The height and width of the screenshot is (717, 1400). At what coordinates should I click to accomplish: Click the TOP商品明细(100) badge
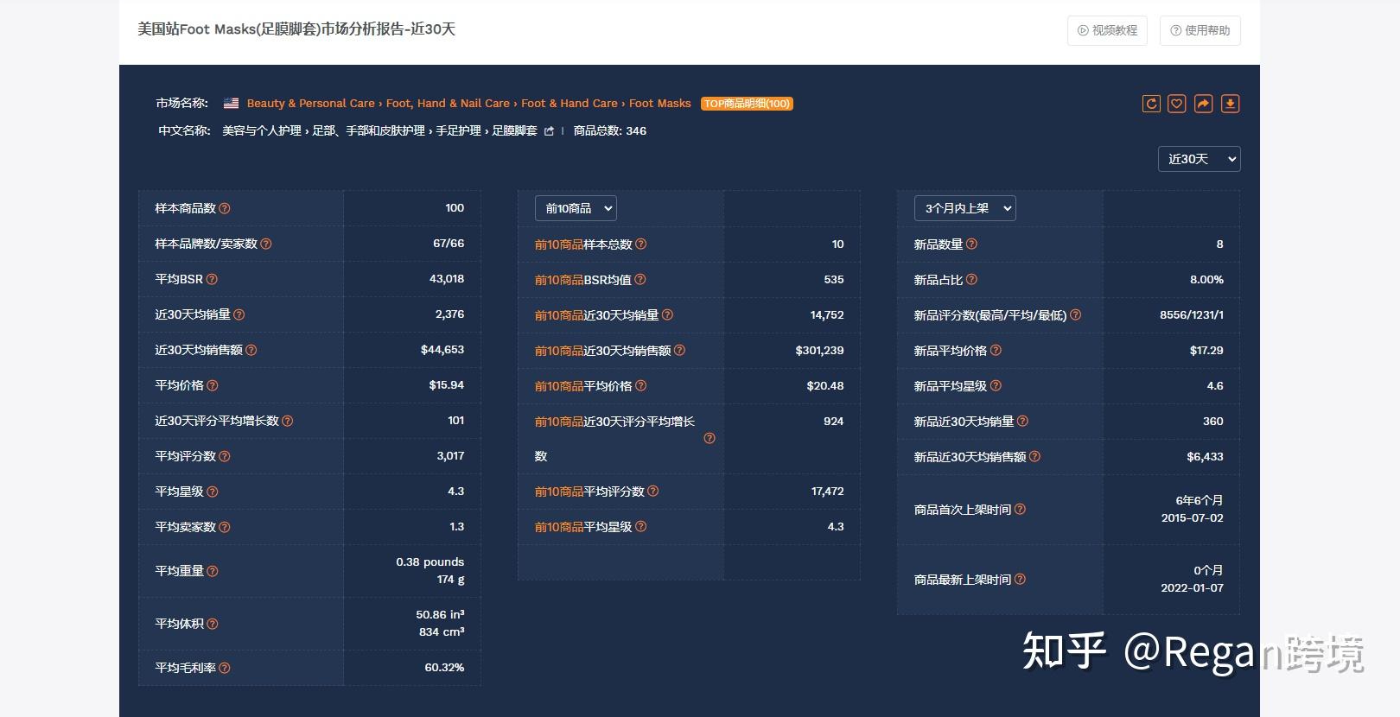[747, 104]
